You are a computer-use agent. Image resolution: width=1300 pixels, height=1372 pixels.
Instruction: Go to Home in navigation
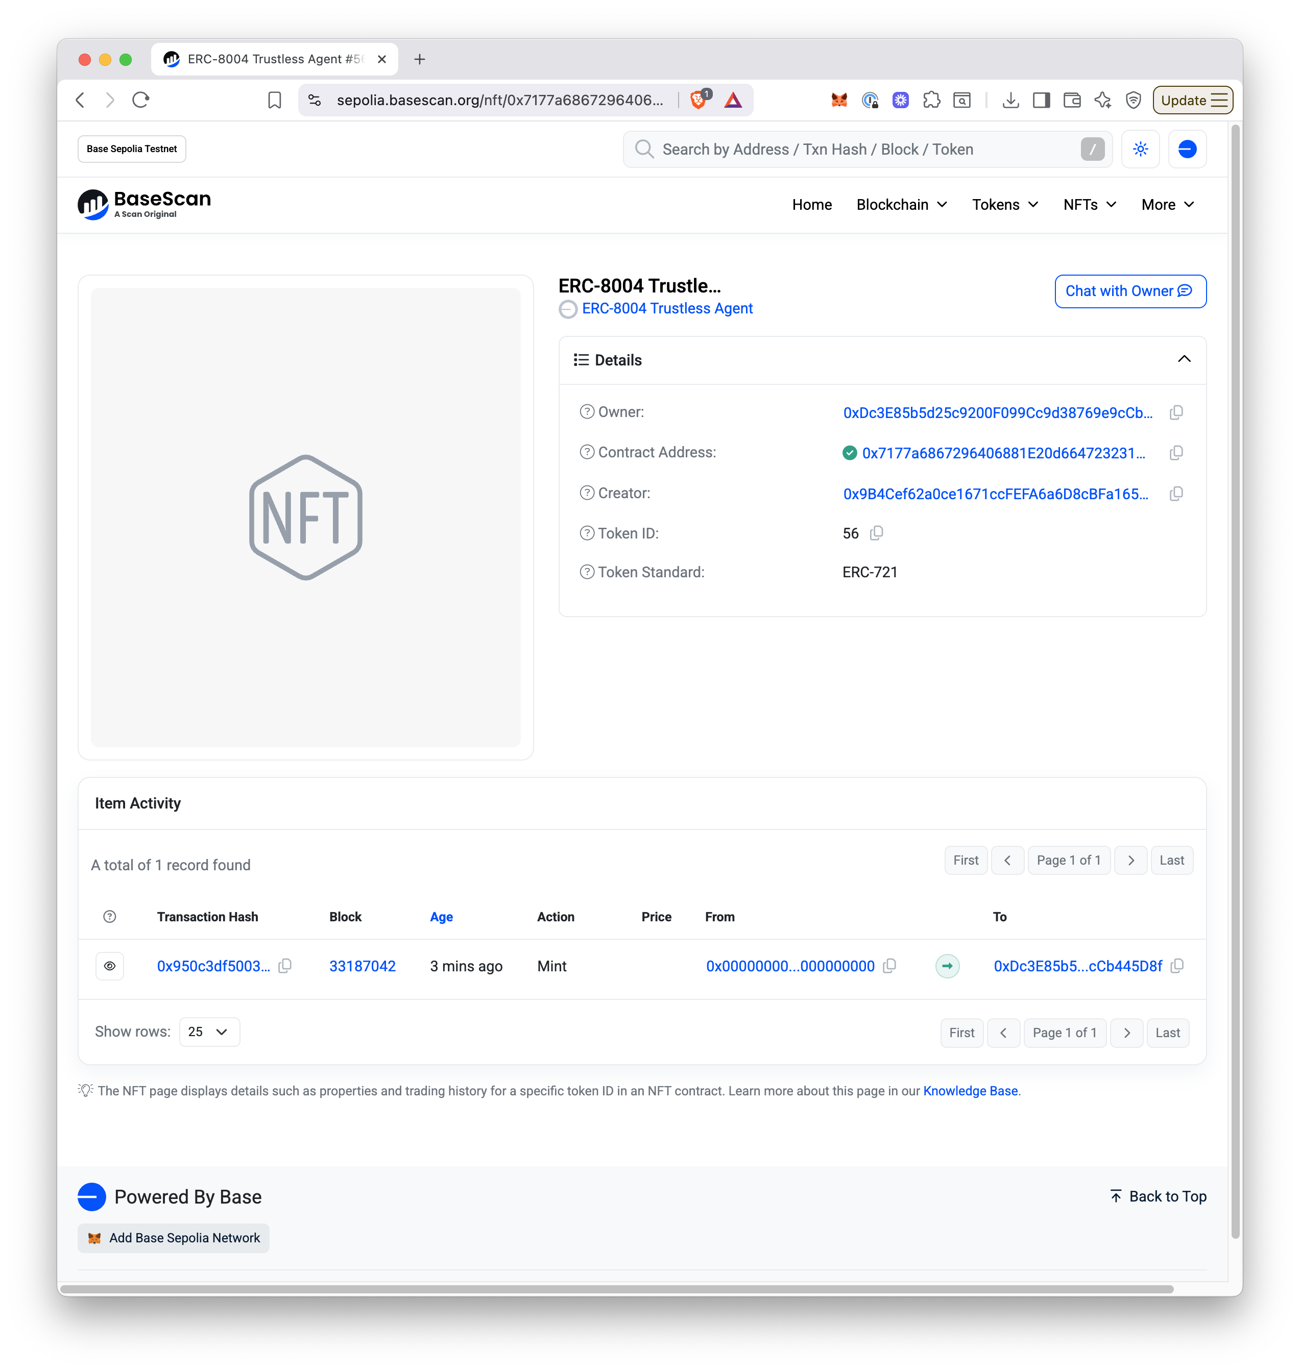(x=811, y=205)
